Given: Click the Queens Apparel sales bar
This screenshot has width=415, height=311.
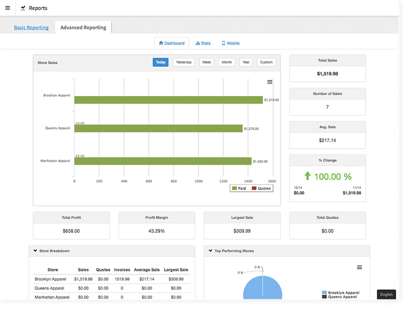Looking at the screenshot, I should pyautogui.click(x=158, y=129).
